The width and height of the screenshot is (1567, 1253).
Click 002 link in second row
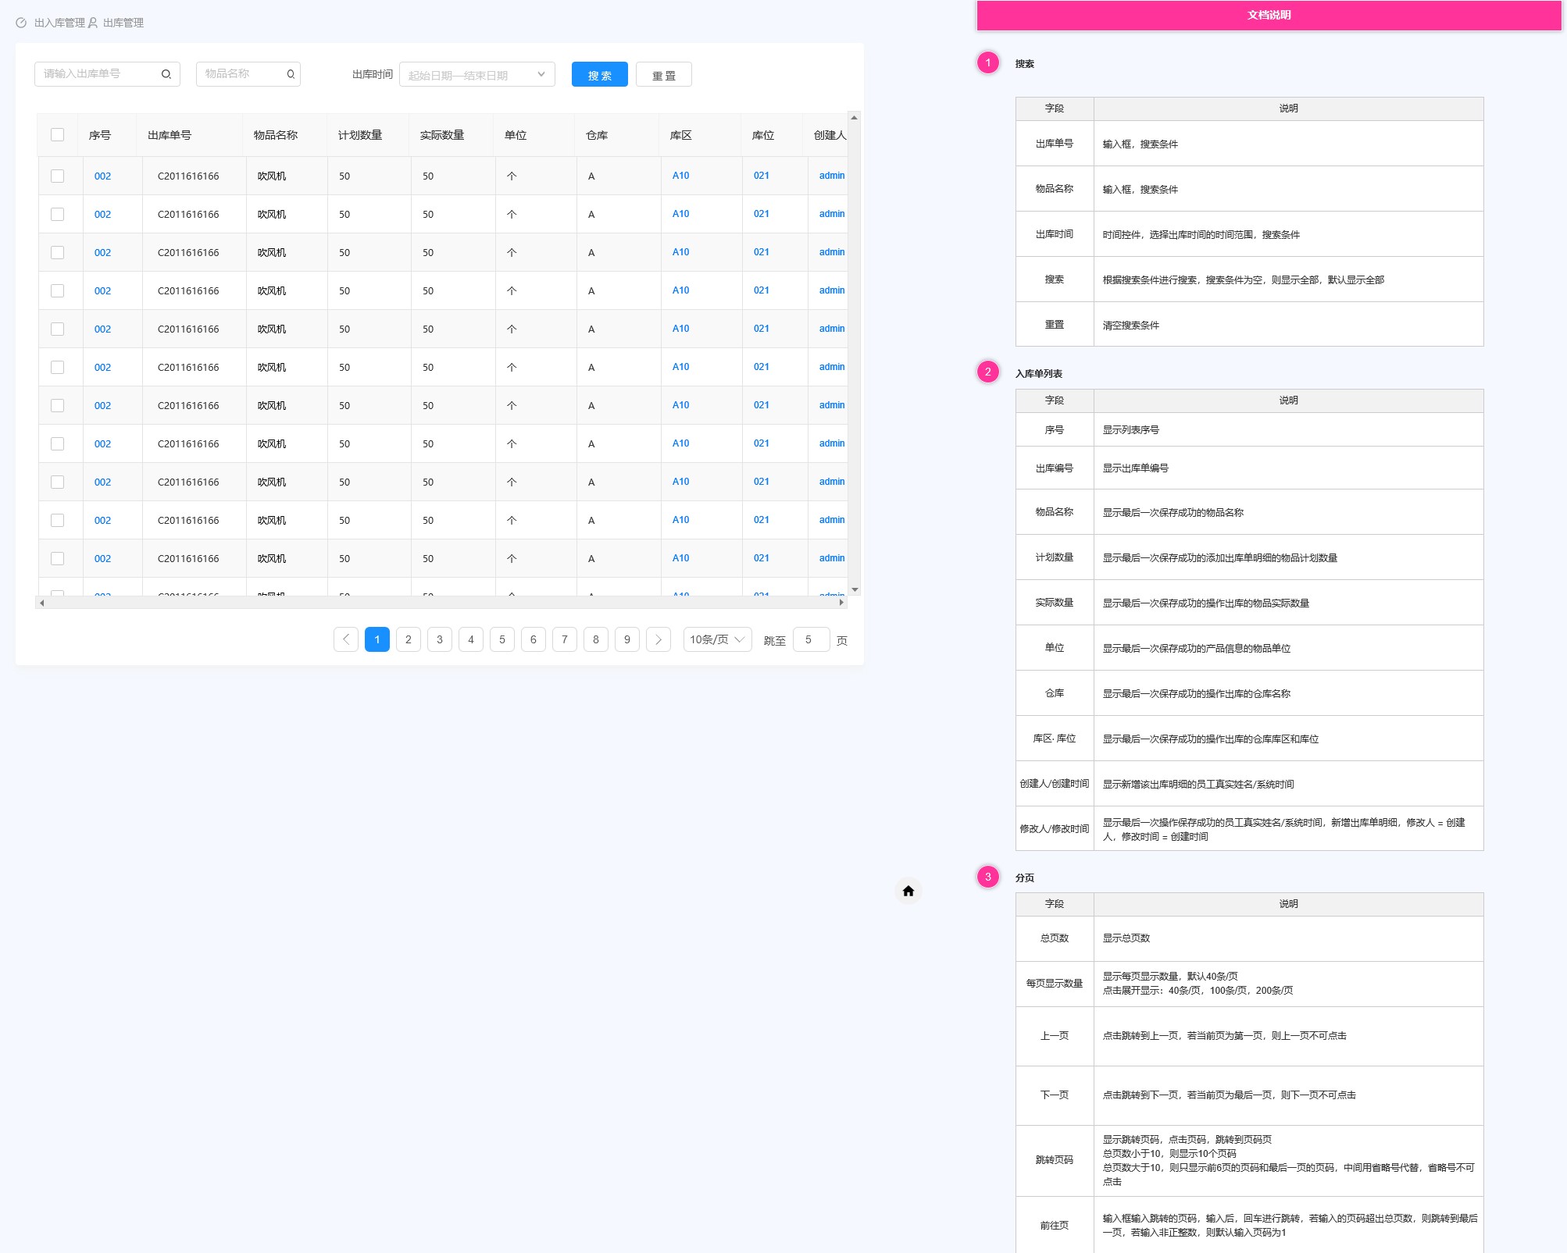102,215
